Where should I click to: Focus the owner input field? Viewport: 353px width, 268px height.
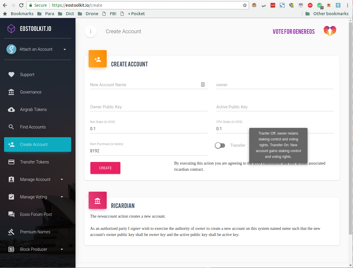(275, 85)
